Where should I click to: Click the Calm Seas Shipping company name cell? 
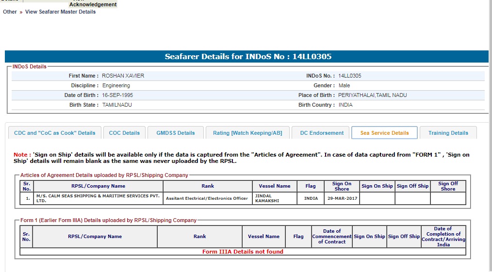(x=98, y=198)
